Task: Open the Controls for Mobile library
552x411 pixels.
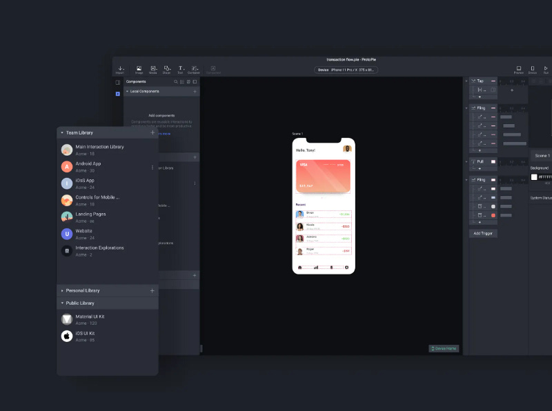Action: coord(108,201)
